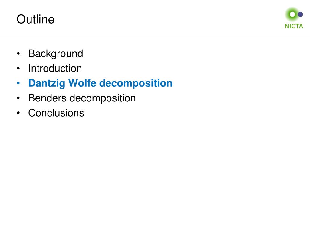Click the bullet dot beside Conclusions
Screen dimensions: 310x232
(x=18, y=113)
